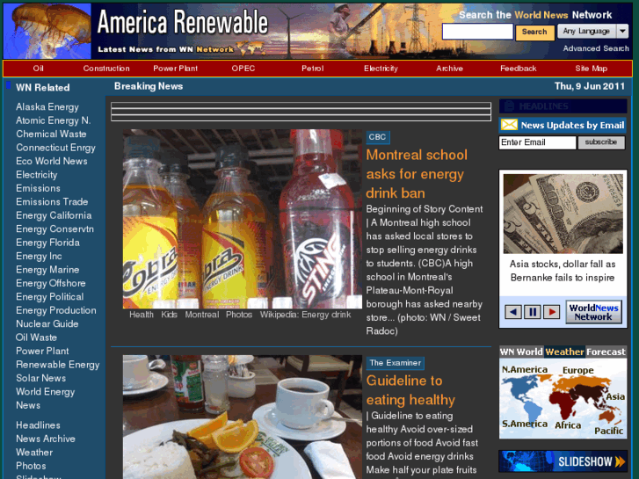Click the Montreal tag link
The image size is (639, 479).
click(202, 315)
